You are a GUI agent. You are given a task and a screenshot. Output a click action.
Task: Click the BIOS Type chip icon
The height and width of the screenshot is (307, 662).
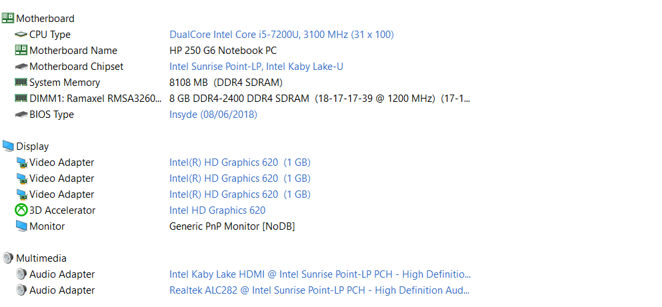click(x=21, y=115)
